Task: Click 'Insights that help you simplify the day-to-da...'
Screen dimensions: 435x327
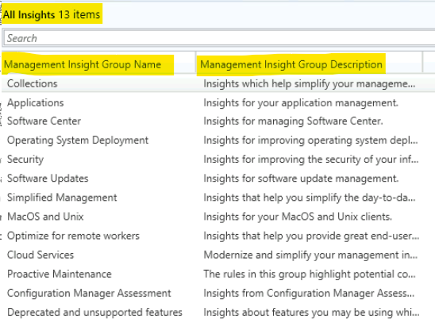Action: [x=310, y=198]
